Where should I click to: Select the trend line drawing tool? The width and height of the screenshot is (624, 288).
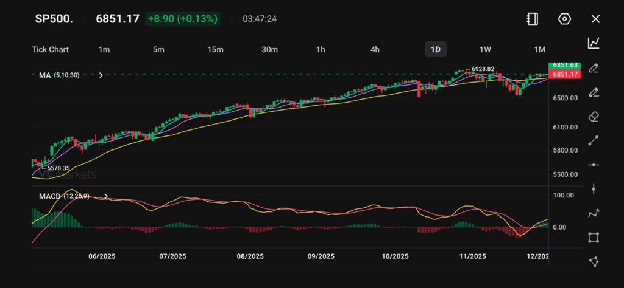click(594, 140)
